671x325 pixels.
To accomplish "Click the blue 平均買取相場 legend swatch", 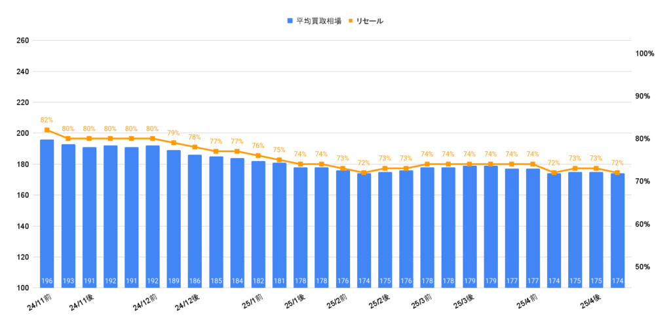I will coord(290,21).
